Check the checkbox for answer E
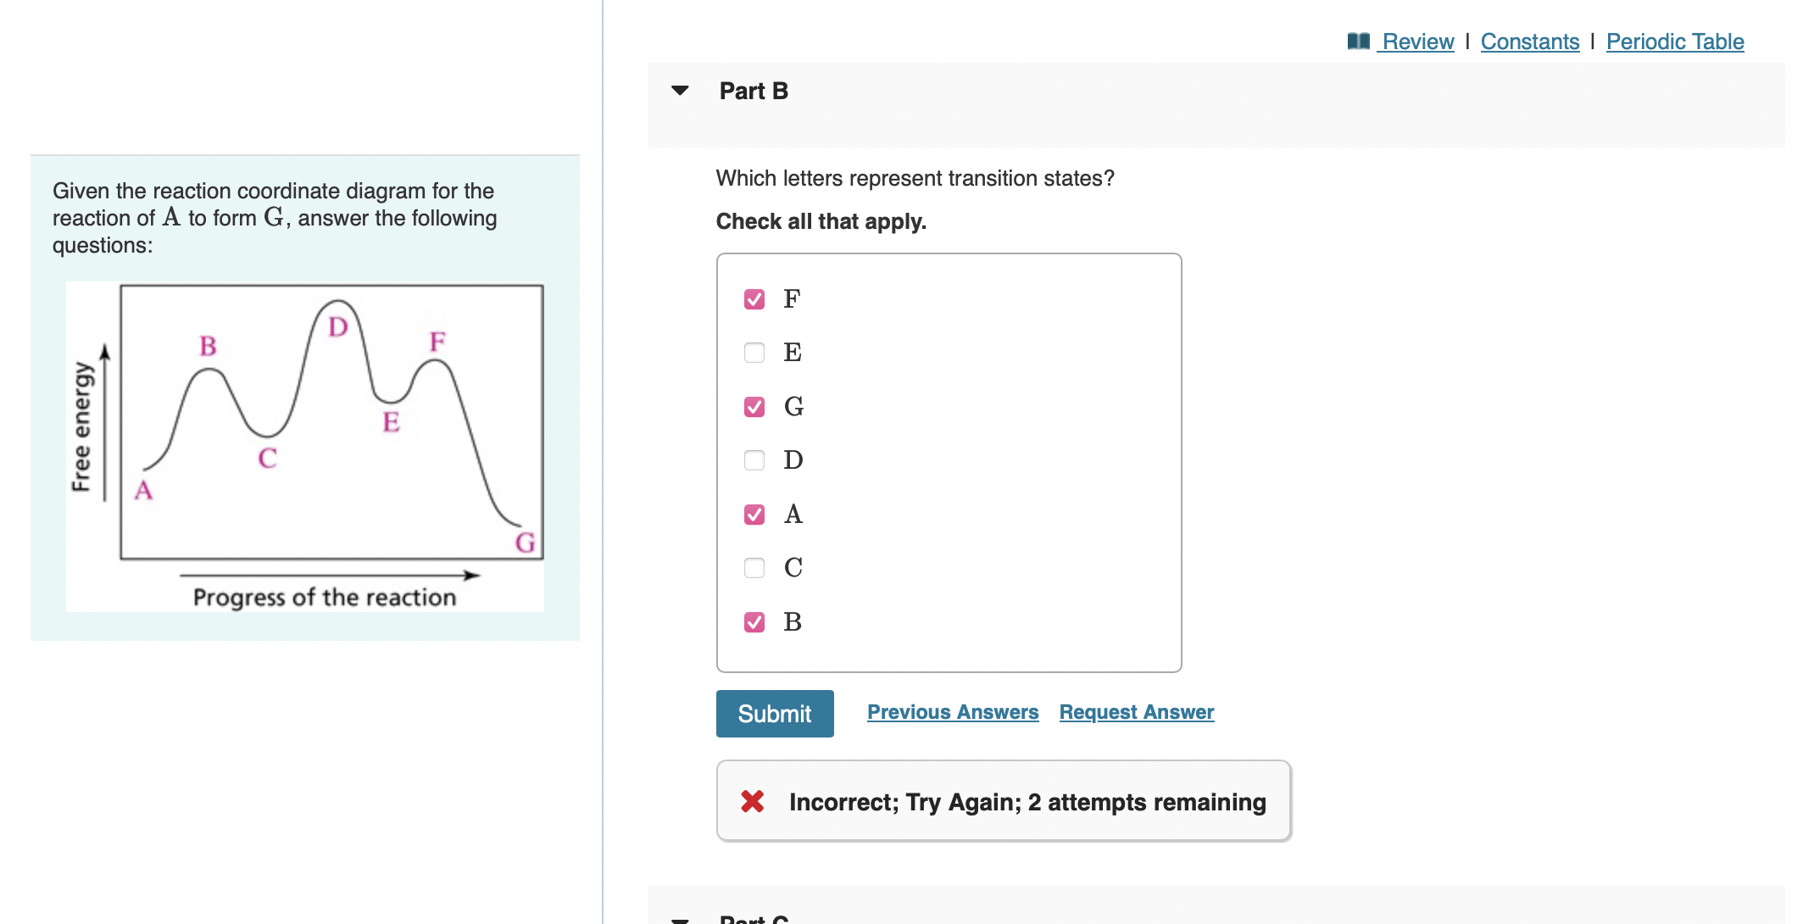Viewport: 1814px width, 924px height. (x=754, y=353)
